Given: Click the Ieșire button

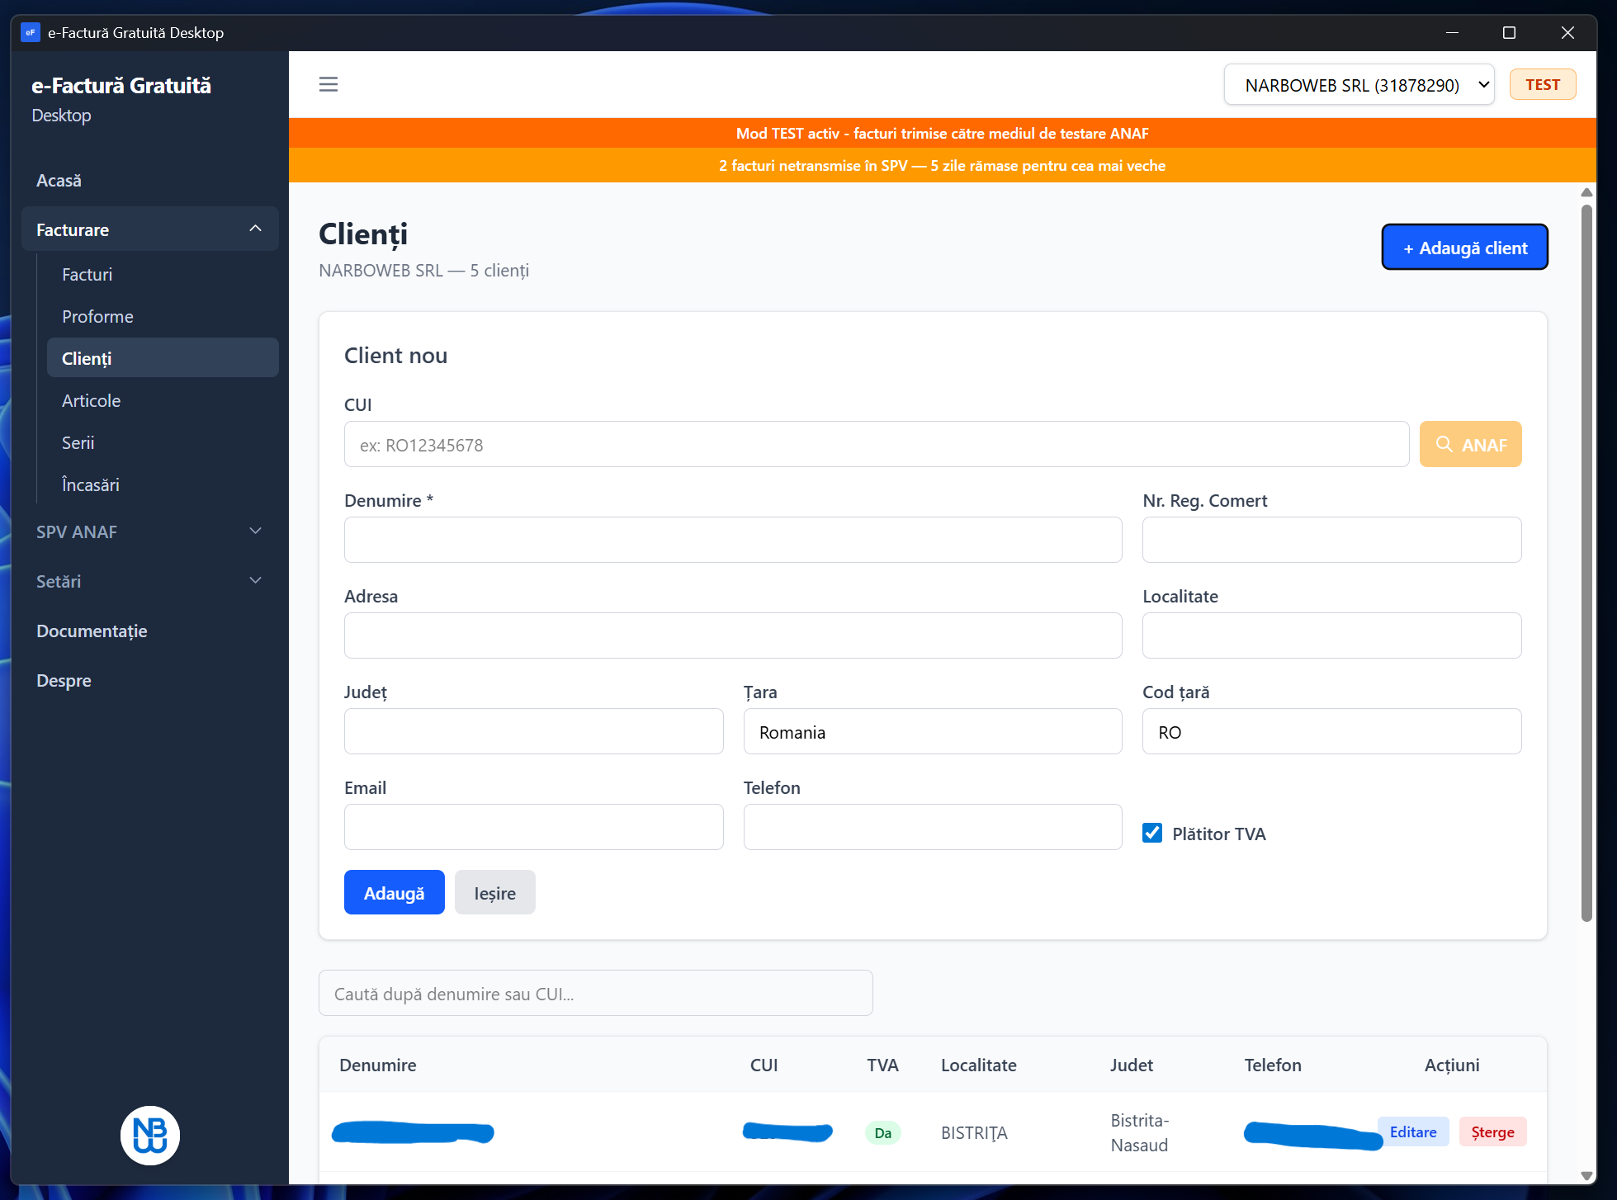Looking at the screenshot, I should click(x=494, y=893).
